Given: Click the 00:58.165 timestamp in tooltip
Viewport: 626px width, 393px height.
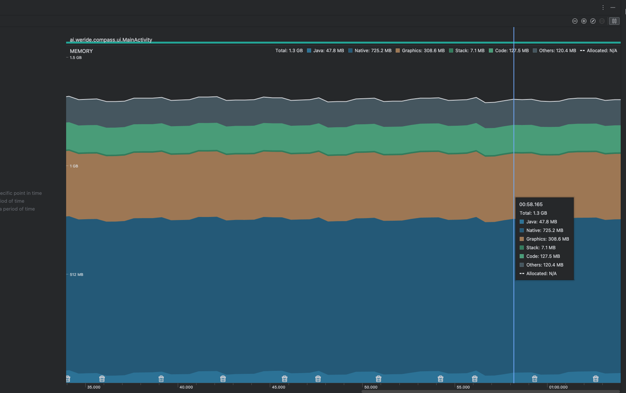Looking at the screenshot, I should 531,205.
